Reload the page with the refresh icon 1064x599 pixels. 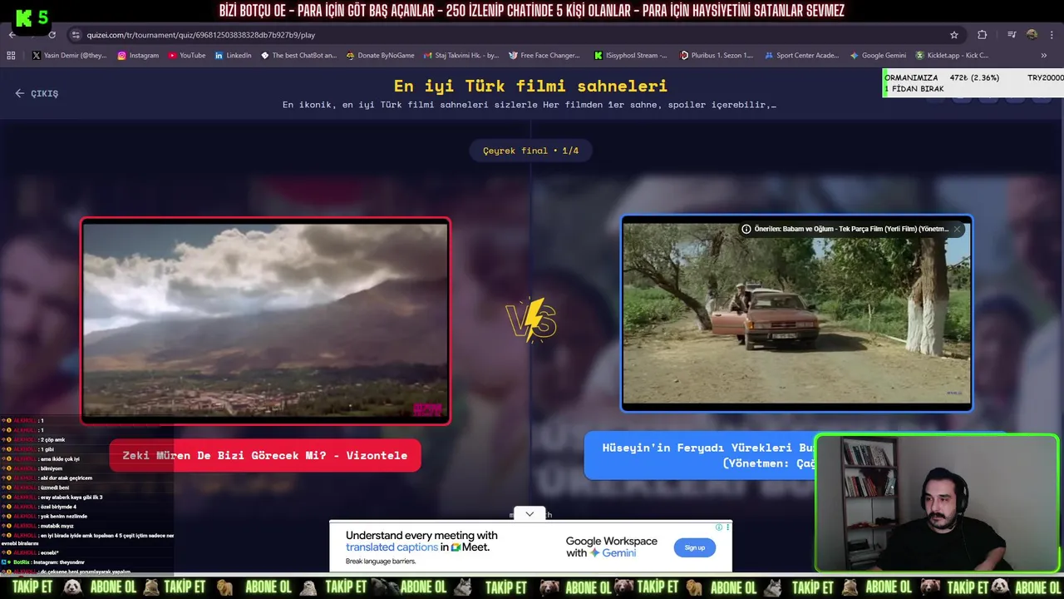(52, 35)
